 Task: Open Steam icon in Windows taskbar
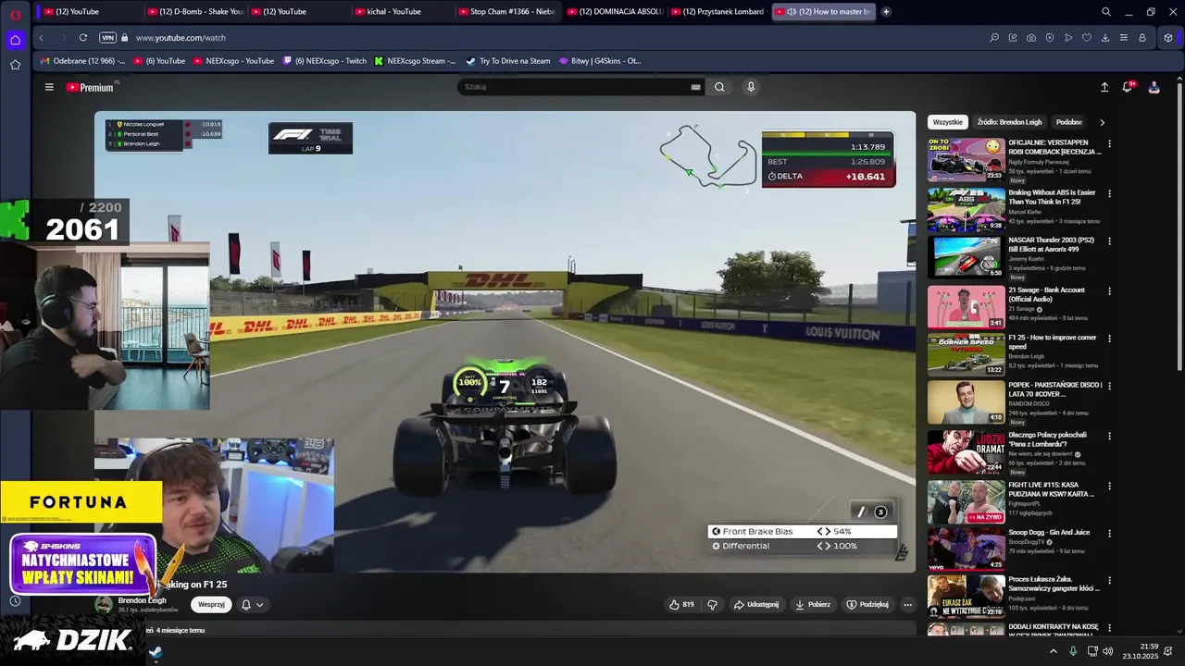[156, 652]
